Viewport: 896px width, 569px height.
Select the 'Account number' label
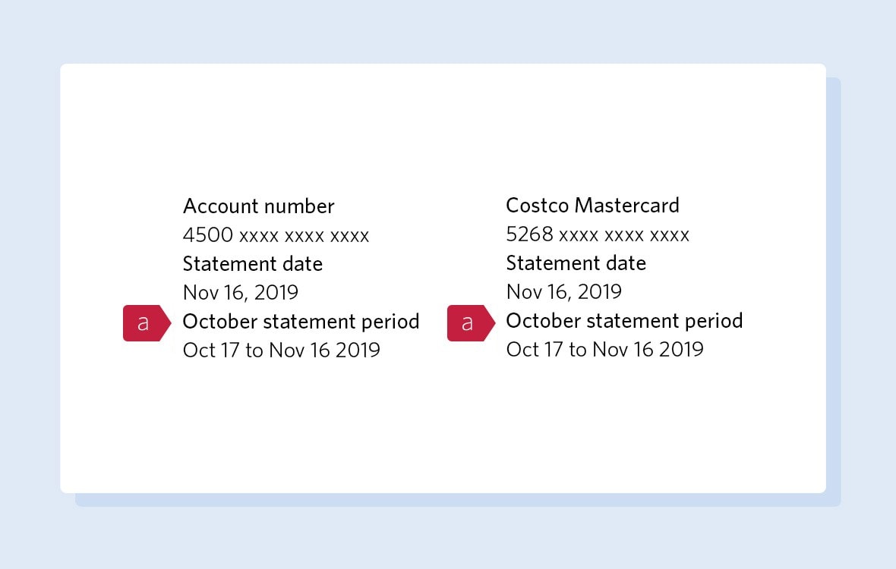[x=258, y=206]
